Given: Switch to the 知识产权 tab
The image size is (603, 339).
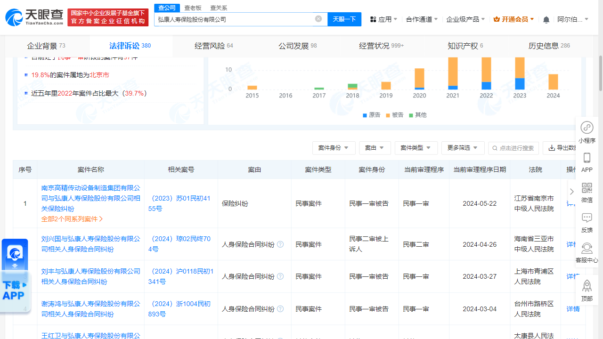Looking at the screenshot, I should [x=465, y=46].
